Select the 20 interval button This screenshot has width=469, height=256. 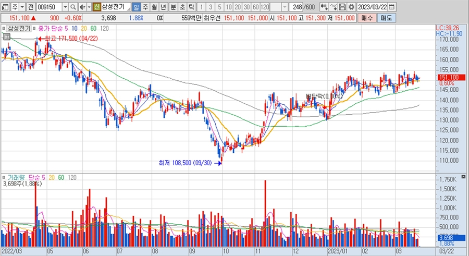(238, 7)
